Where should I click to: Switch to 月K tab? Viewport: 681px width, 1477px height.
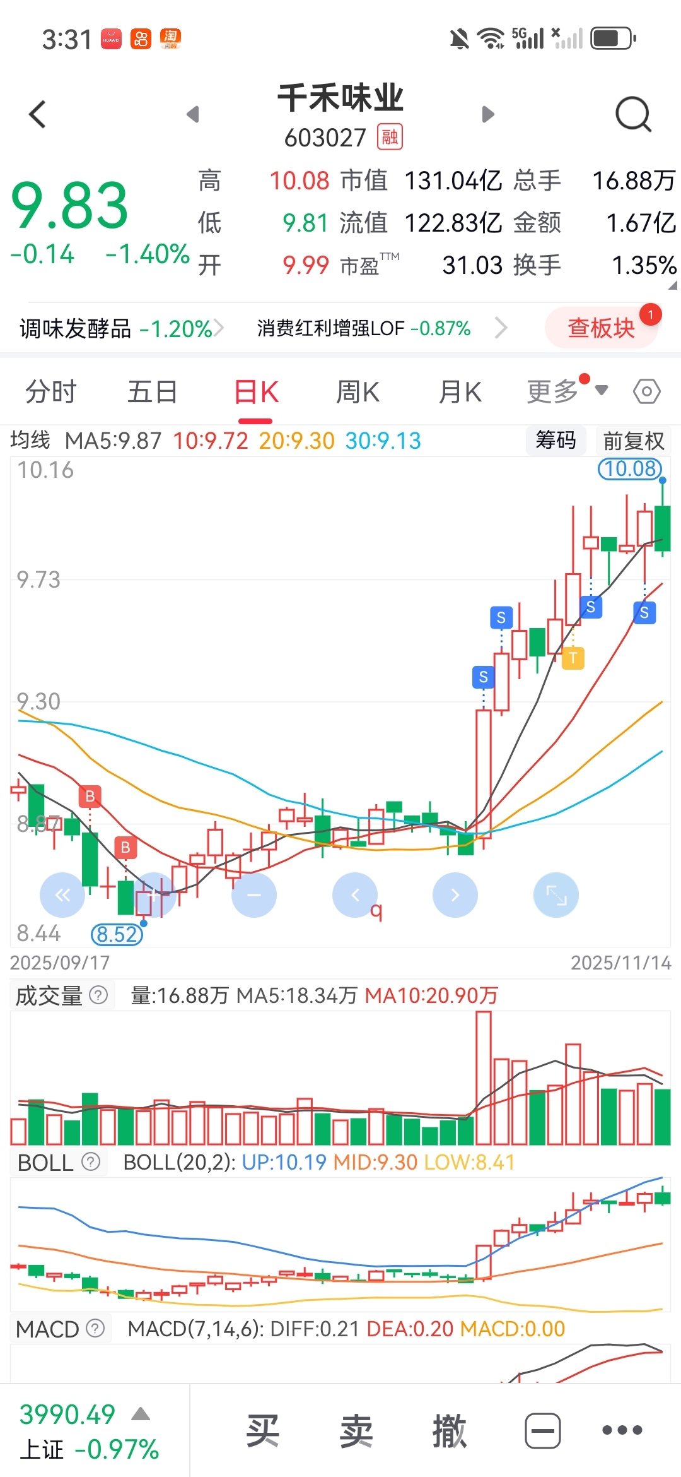coord(460,392)
